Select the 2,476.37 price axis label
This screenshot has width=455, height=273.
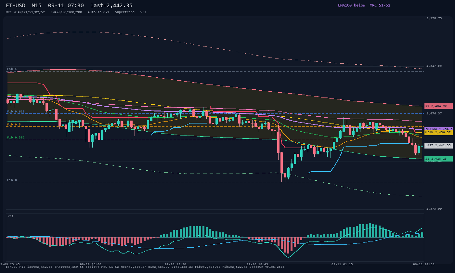(x=434, y=113)
